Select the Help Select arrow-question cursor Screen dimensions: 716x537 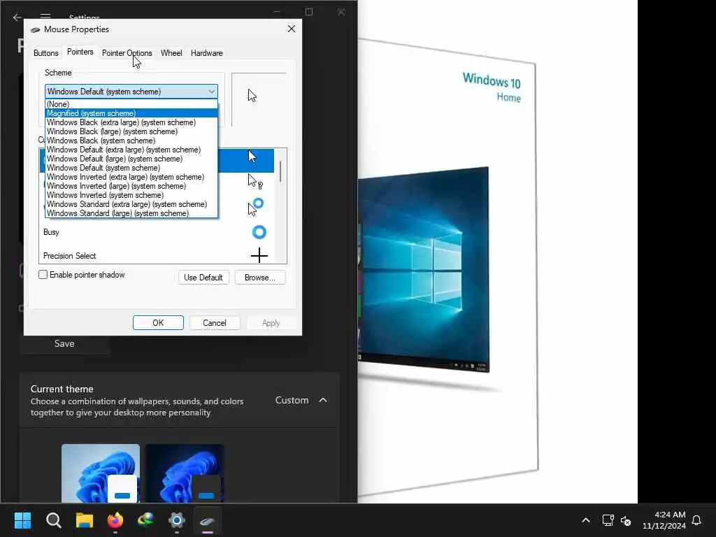255,181
